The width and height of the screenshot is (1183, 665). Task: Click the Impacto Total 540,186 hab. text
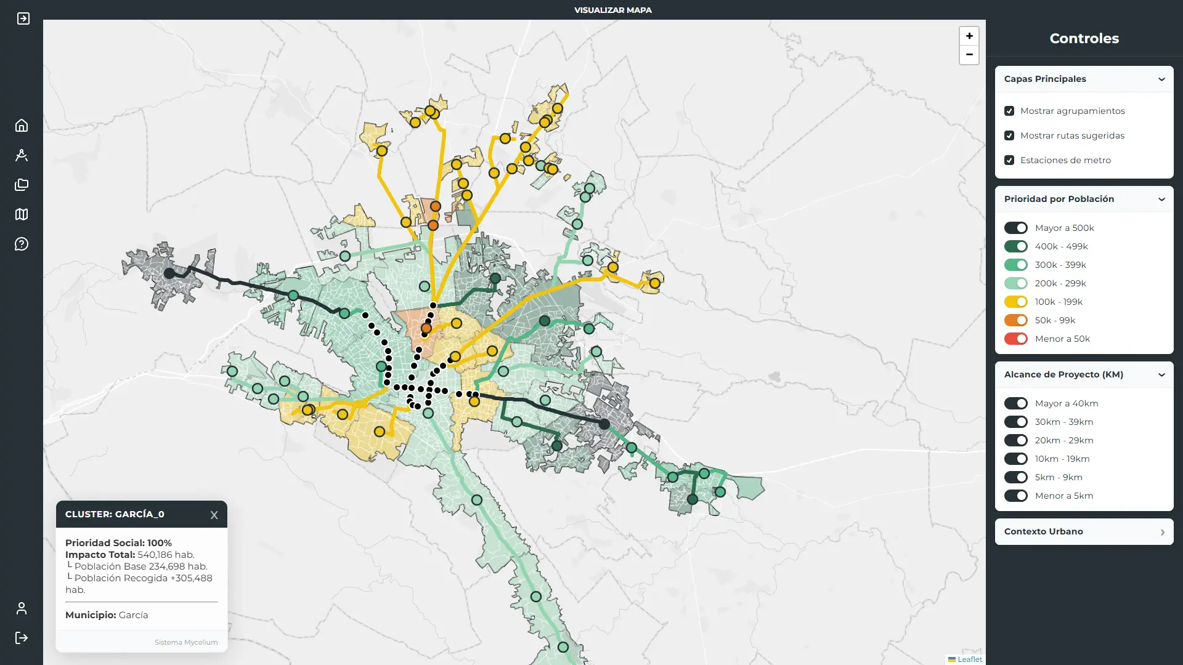coord(130,555)
